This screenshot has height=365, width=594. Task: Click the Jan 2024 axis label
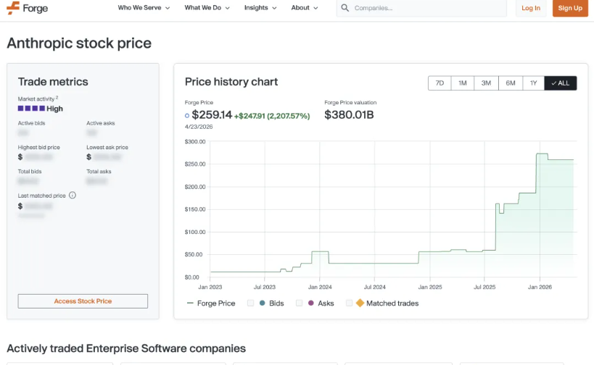(x=320, y=287)
